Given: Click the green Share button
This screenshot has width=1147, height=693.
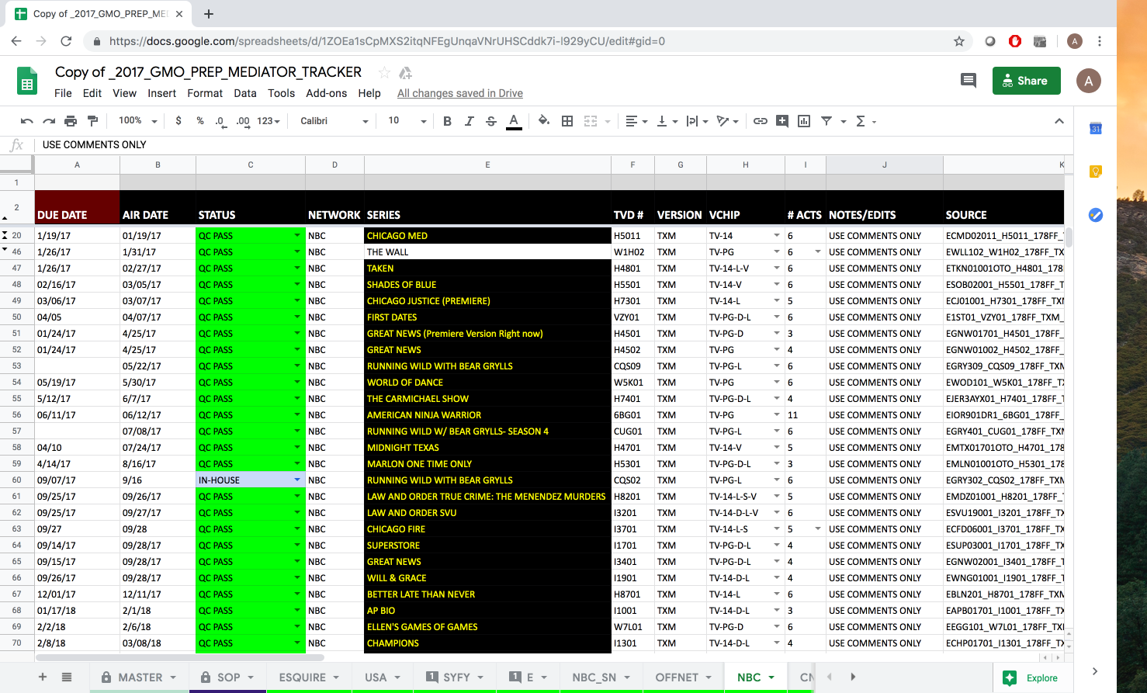Looking at the screenshot, I should 1026,81.
